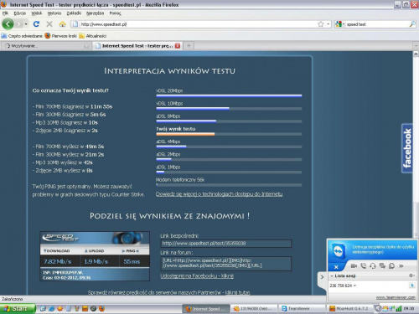Open TeamViewer session list settings gear
The width and height of the screenshot is (419, 314).
click(x=411, y=275)
